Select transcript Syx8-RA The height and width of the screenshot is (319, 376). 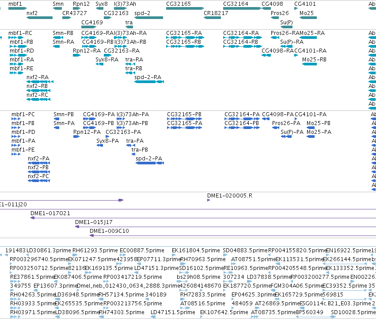click(x=107, y=60)
